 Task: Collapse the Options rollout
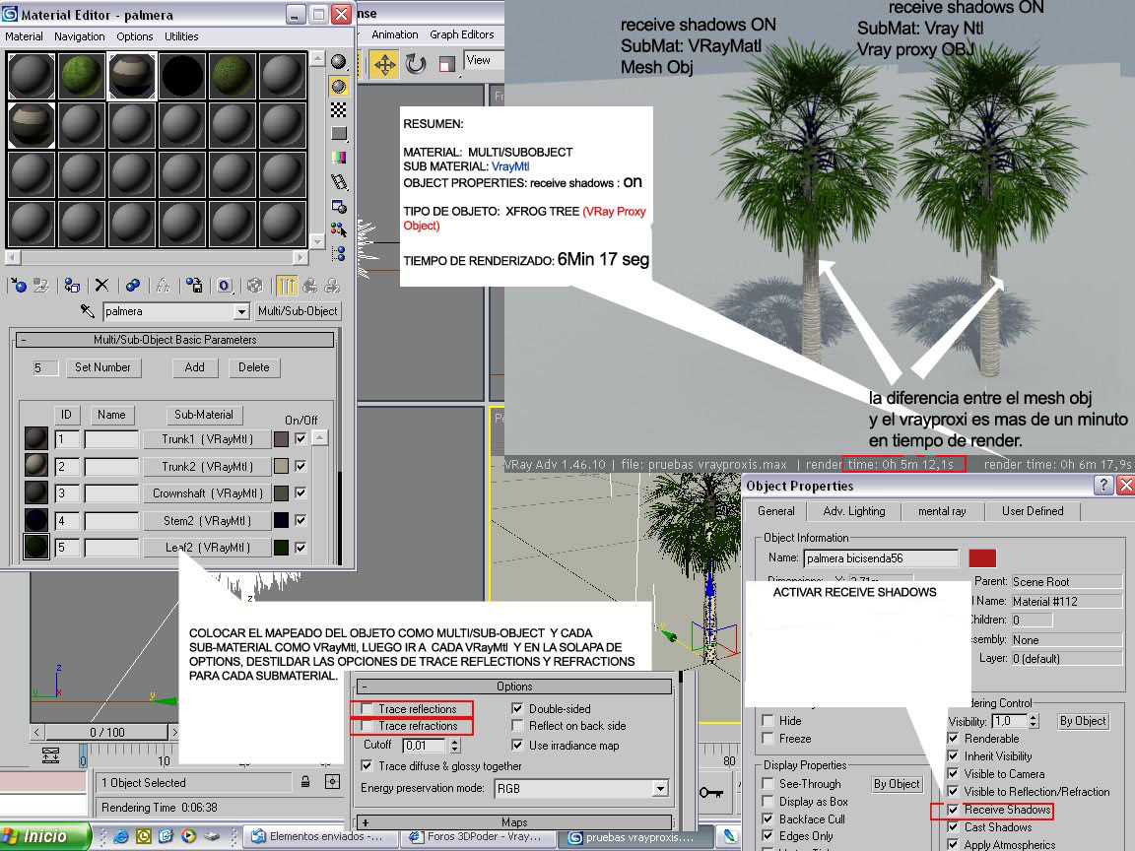point(514,686)
